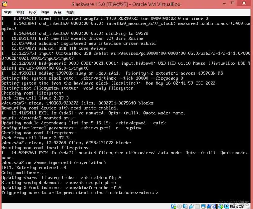Open the audio status icon
Viewport: 253px width, 209px height.
coord(185,206)
